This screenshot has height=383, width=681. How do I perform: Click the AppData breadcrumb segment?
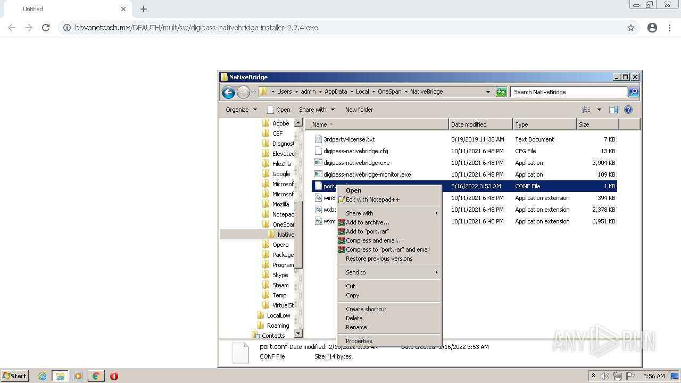pyautogui.click(x=336, y=91)
